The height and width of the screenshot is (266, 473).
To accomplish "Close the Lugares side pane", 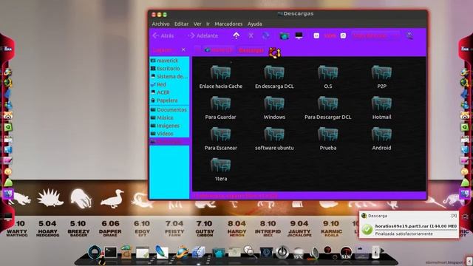I will tap(183, 50).
